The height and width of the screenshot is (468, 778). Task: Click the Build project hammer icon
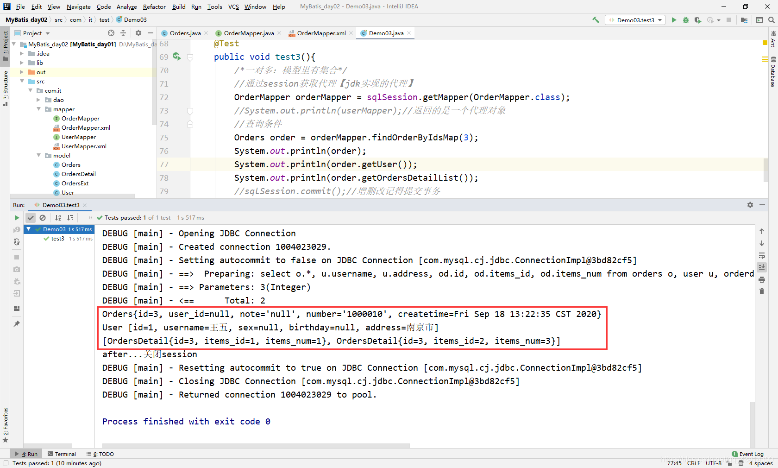coord(596,20)
